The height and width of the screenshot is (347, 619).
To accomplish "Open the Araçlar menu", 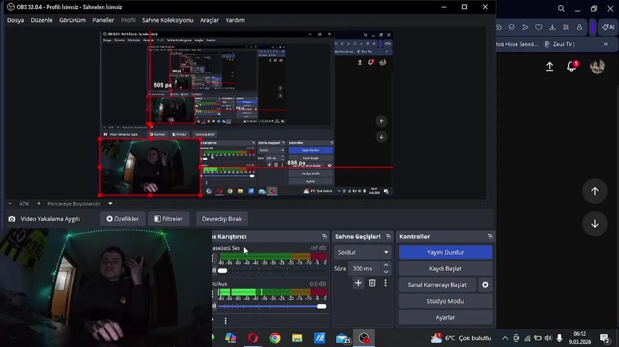I will tap(209, 20).
